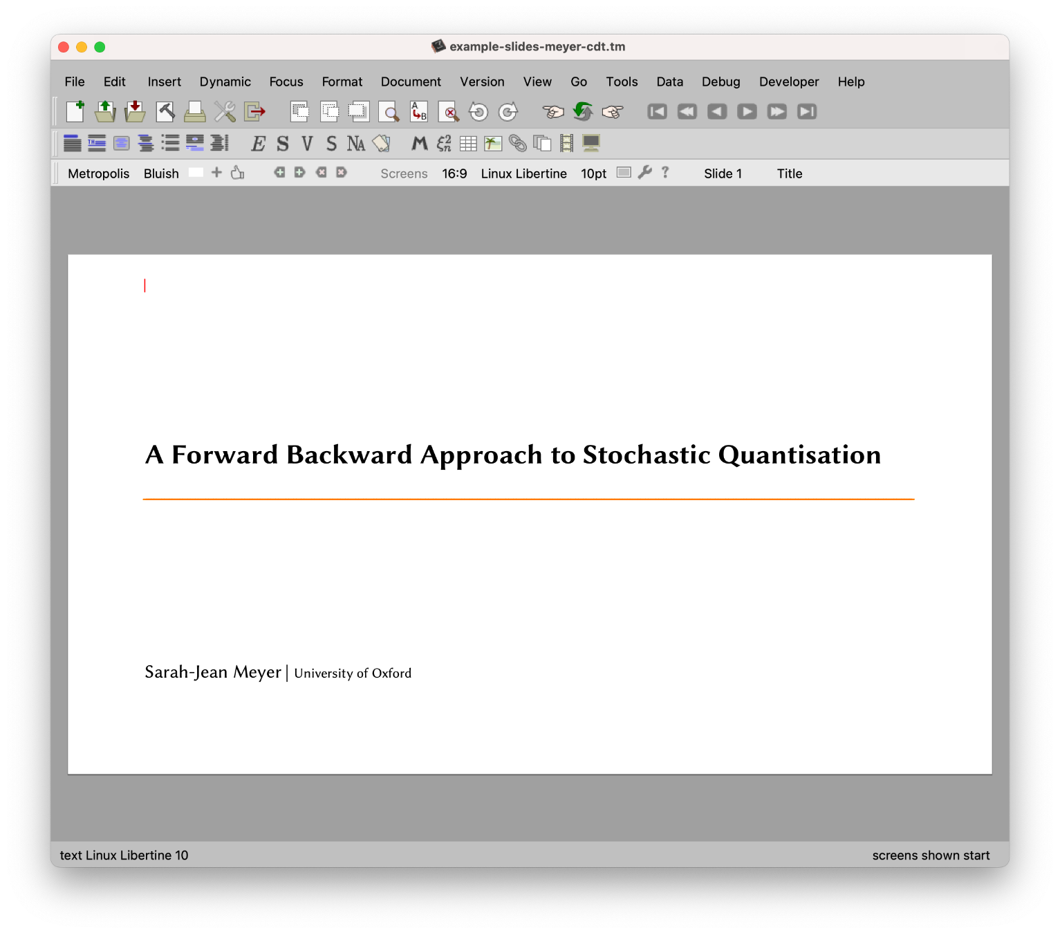
Task: Open the Title focus dropdown
Action: click(x=790, y=173)
